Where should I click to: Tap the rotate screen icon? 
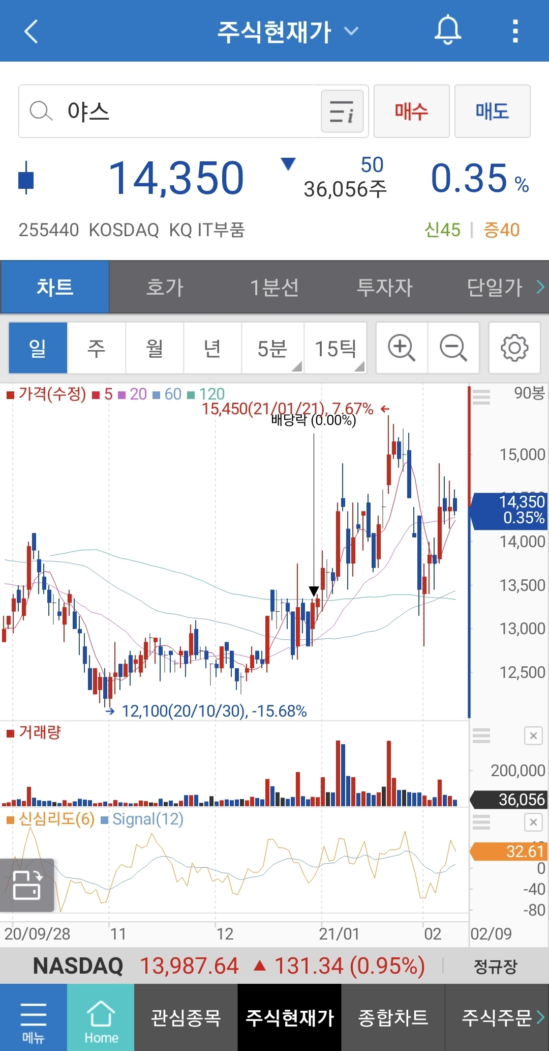[x=27, y=885]
